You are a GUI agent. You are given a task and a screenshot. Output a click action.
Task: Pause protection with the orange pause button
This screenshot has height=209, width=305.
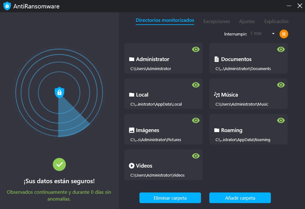click(x=284, y=34)
